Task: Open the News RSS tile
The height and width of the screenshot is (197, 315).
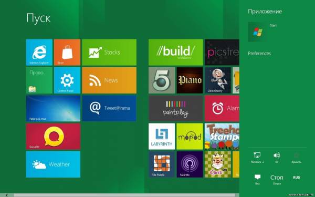Action: (109, 80)
